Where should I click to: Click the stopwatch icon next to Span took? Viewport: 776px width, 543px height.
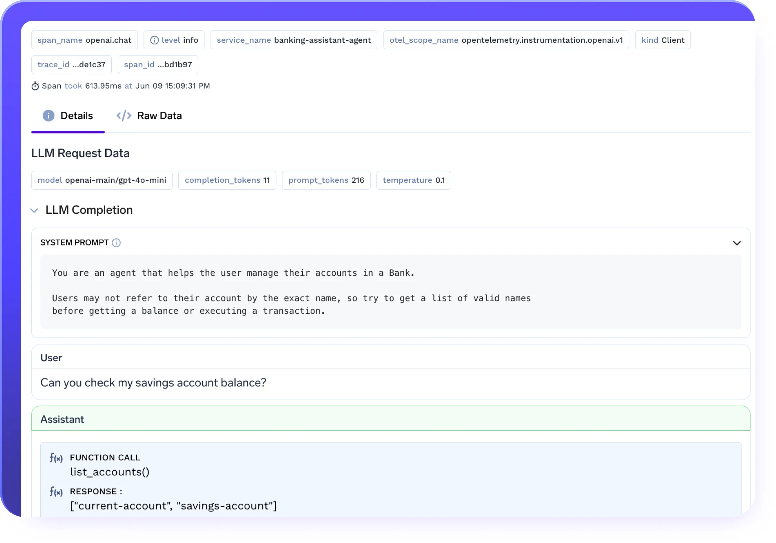35,86
